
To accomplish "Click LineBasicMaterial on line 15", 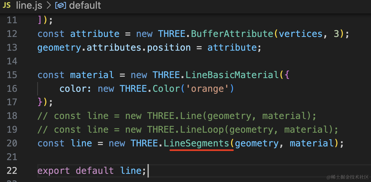I will pos(232,75).
